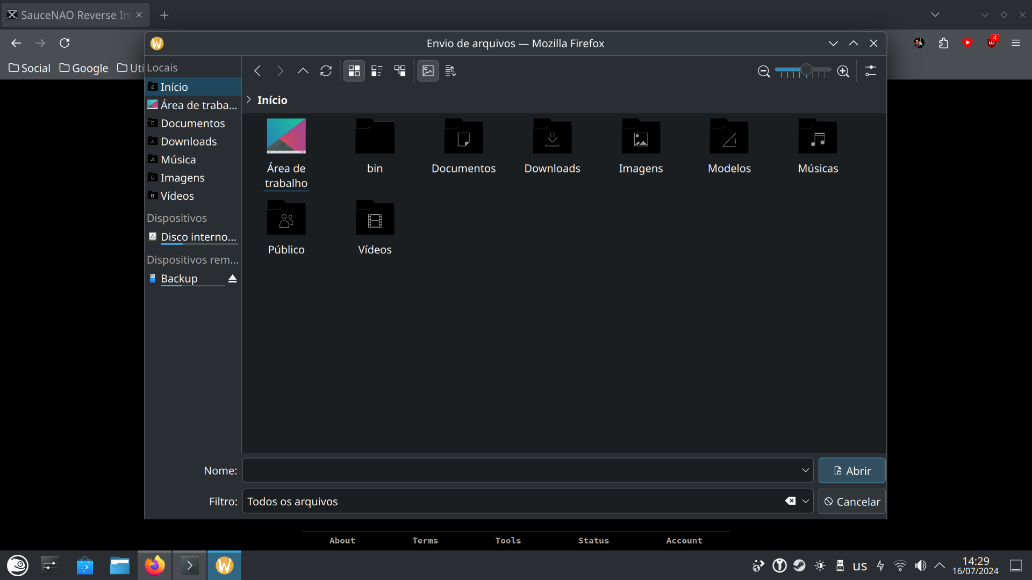Click the reload folder icon

pos(326,71)
